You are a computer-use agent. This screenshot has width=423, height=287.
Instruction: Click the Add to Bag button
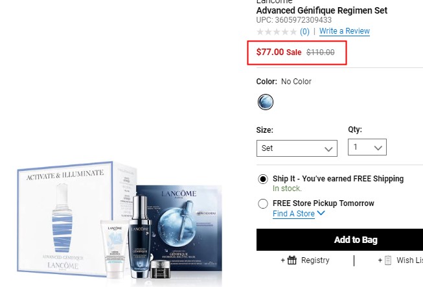coord(339,240)
